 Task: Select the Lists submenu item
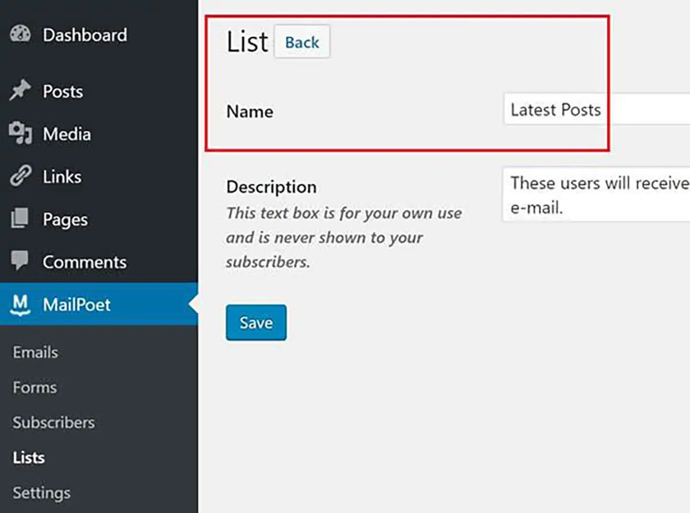coord(29,458)
